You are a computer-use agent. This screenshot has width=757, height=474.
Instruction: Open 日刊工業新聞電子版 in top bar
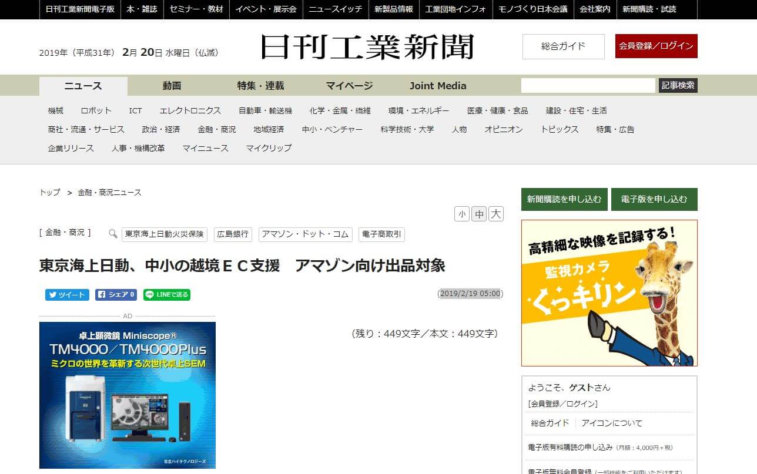click(x=80, y=9)
